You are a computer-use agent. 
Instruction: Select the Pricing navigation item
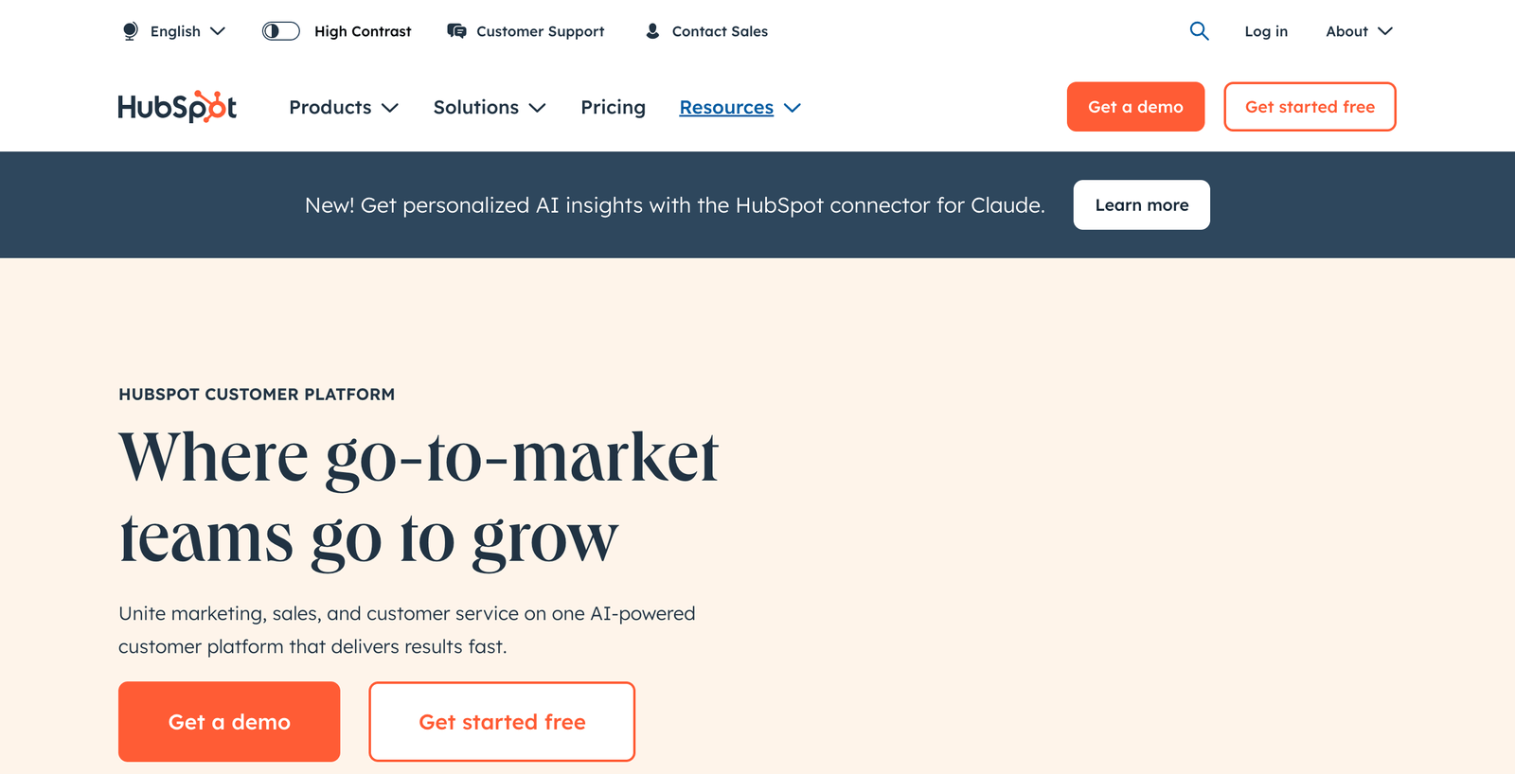[613, 107]
